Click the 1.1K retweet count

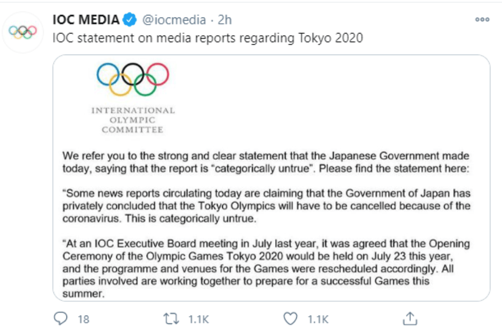click(199, 319)
